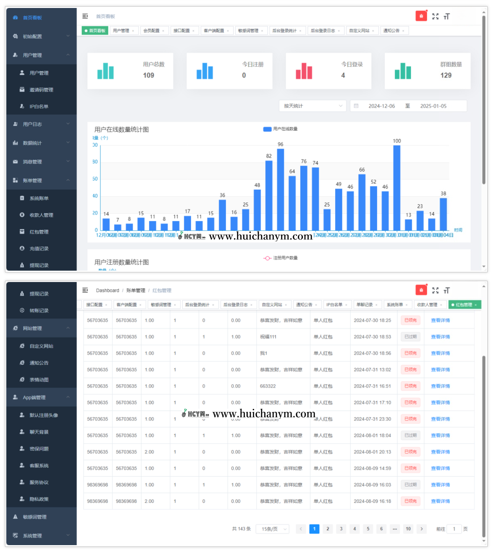Expand the 消息管理 sidebar menu
The width and height of the screenshot is (491, 551).
click(x=41, y=162)
